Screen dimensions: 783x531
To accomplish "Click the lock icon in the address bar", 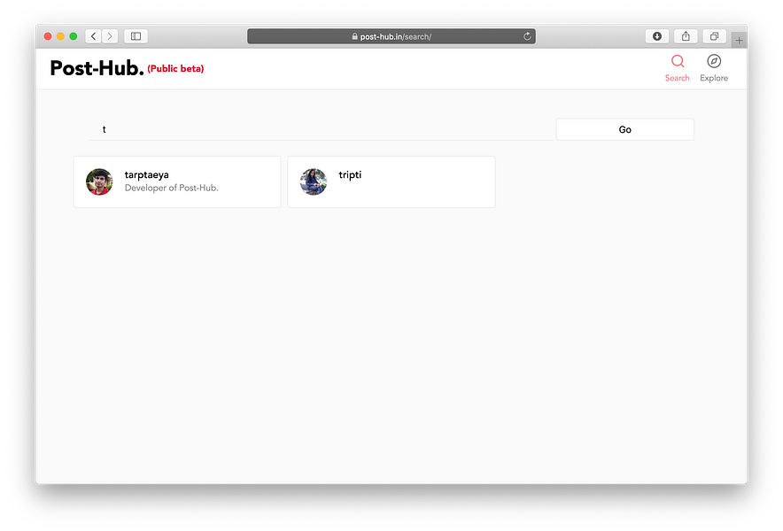I will coord(354,36).
